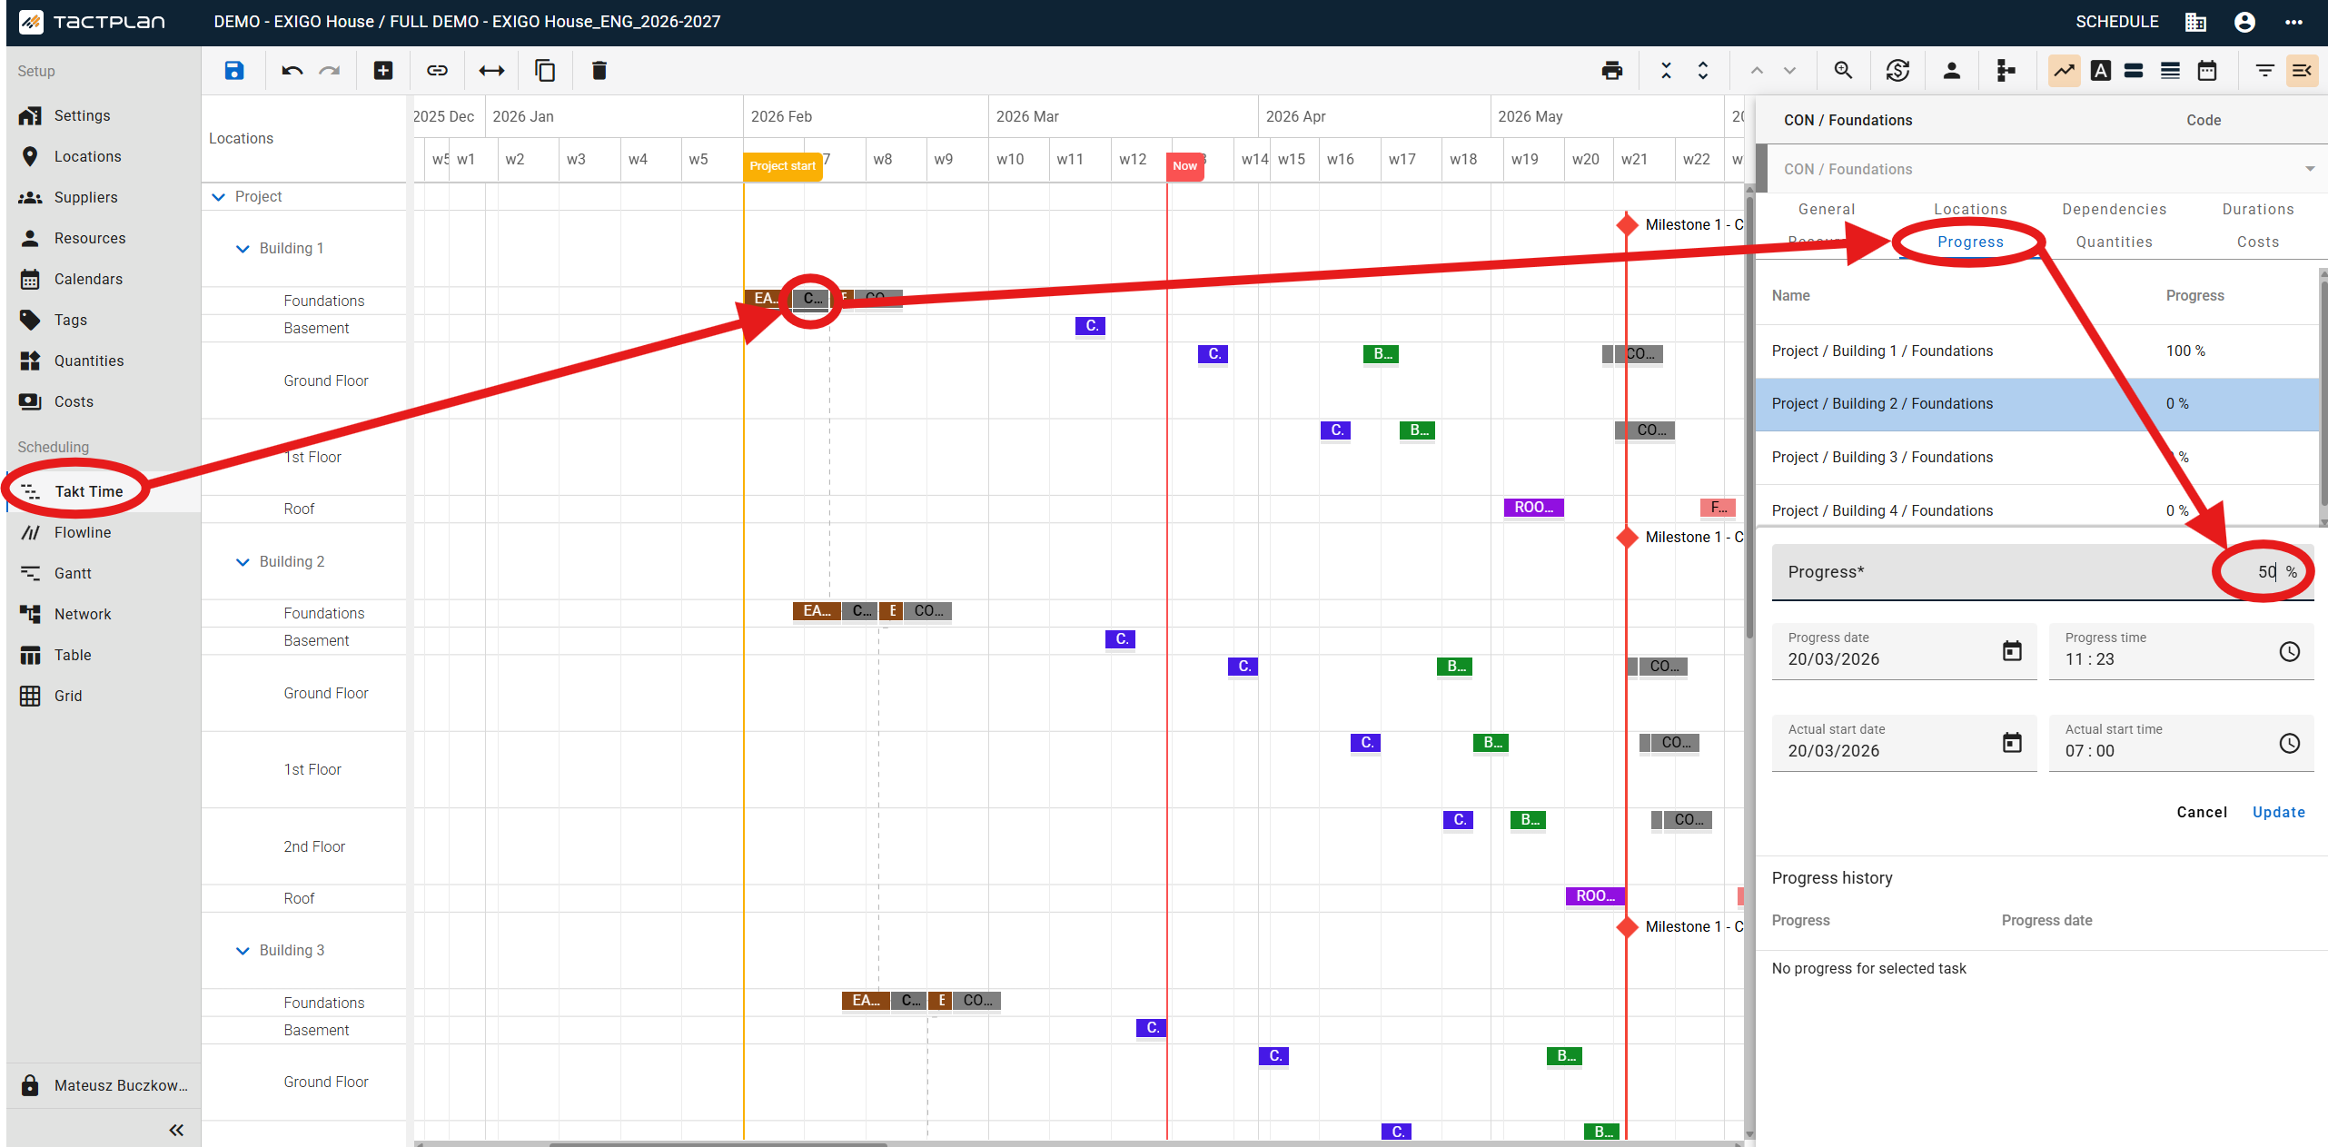Image resolution: width=2328 pixels, height=1147 pixels.
Task: Expand all rows with the outward arrows icon
Action: coord(1703,71)
